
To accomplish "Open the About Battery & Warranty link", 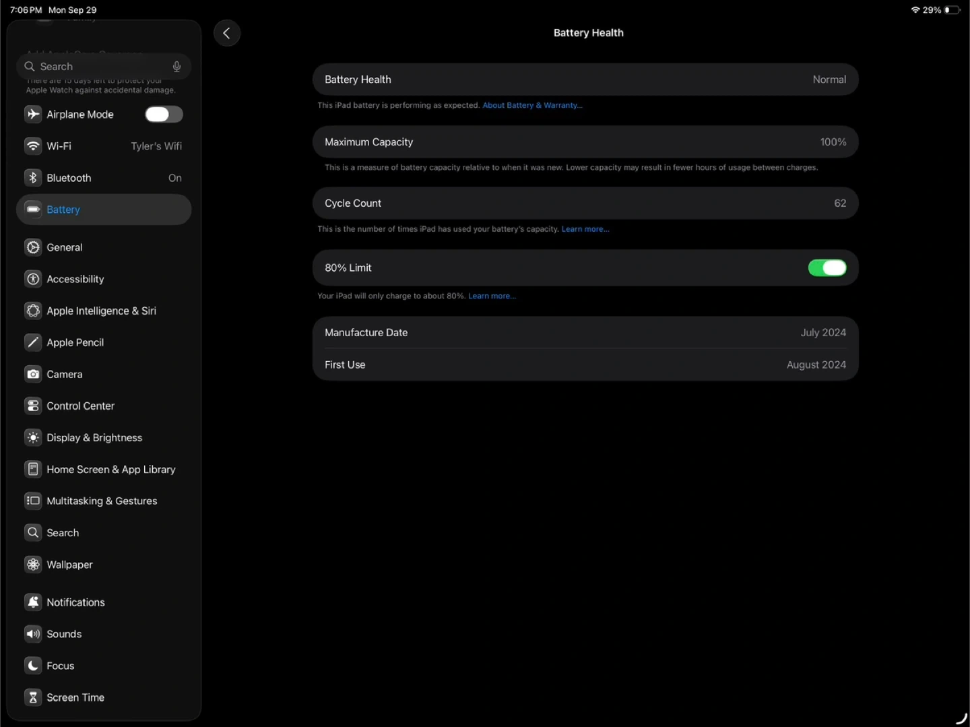I will pos(532,106).
